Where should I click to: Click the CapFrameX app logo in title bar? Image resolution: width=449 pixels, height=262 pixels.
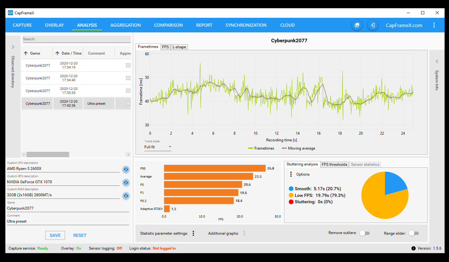click(x=10, y=13)
